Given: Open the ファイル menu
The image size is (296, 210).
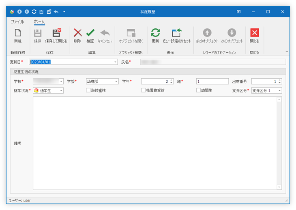Looking at the screenshot, I should click(x=17, y=22).
